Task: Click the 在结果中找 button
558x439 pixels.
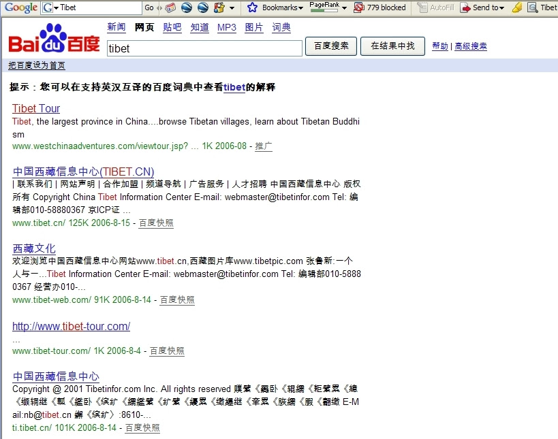Action: [x=392, y=46]
